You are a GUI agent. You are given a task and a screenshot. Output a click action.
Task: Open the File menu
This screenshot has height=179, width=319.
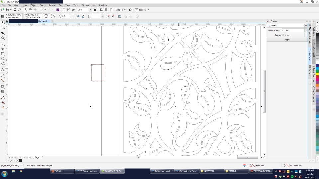click(x=3, y=5)
